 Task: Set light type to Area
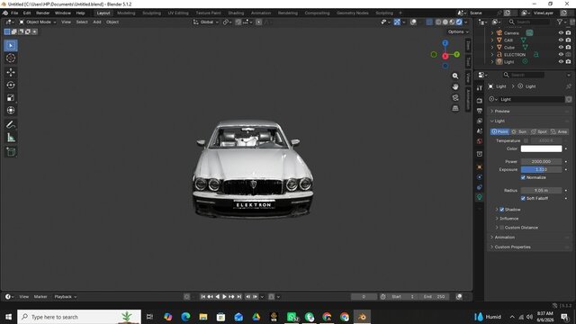pos(559,131)
